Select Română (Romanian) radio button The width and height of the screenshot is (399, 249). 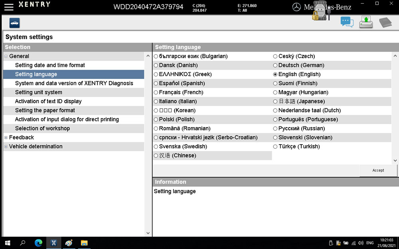pyautogui.click(x=156, y=129)
